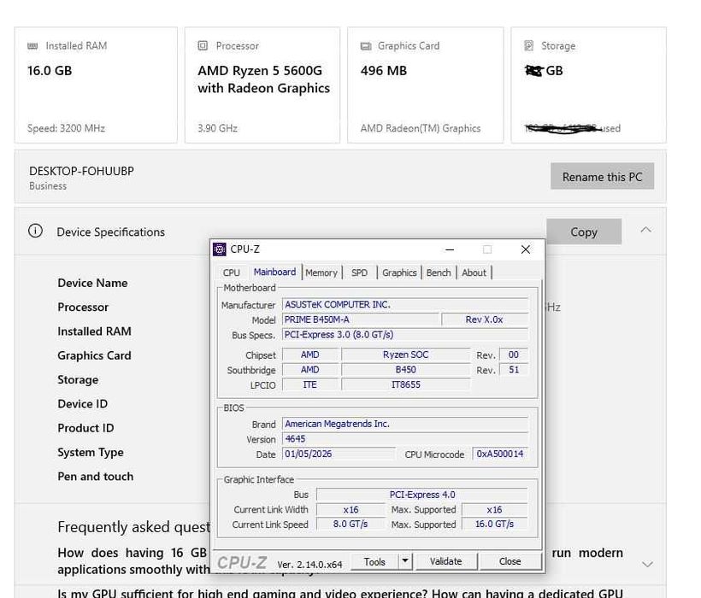Click the 3.90 GHz processor speed text
Image resolution: width=701 pixels, height=598 pixels.
(217, 129)
